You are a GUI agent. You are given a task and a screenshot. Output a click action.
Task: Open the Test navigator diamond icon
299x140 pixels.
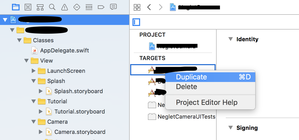point(77,7)
